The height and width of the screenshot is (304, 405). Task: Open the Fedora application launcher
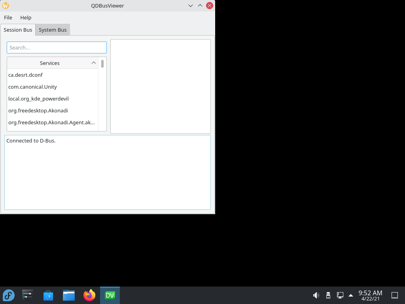coord(9,295)
